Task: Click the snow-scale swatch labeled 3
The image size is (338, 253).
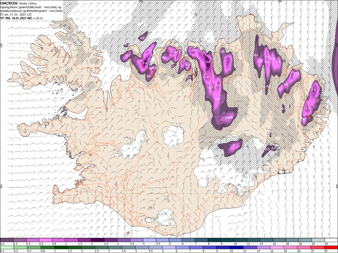Action: click(x=123, y=240)
